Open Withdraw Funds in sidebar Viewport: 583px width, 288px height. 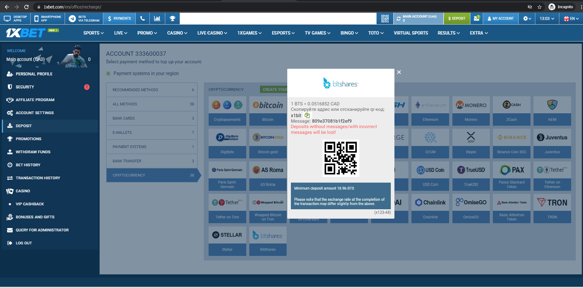[50, 152]
